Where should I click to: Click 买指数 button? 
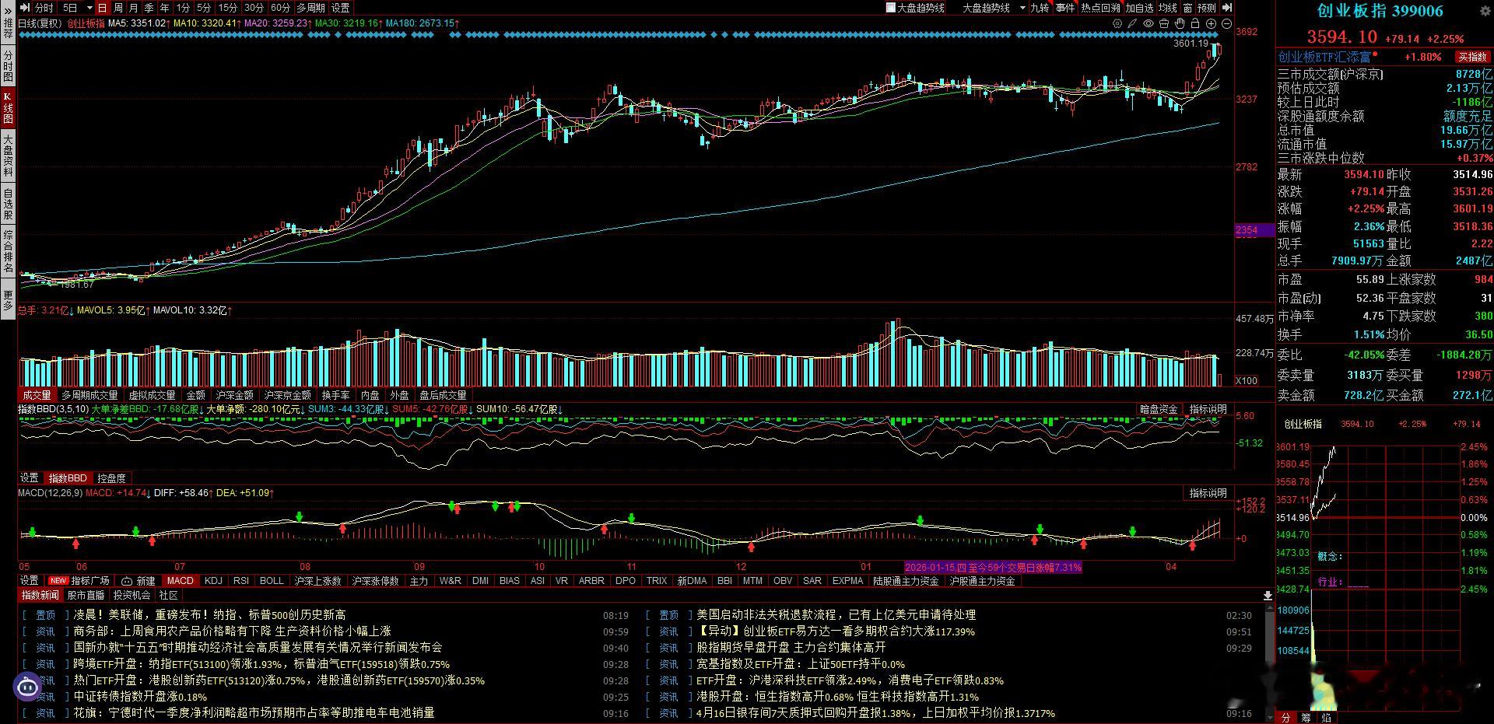coord(1472,57)
